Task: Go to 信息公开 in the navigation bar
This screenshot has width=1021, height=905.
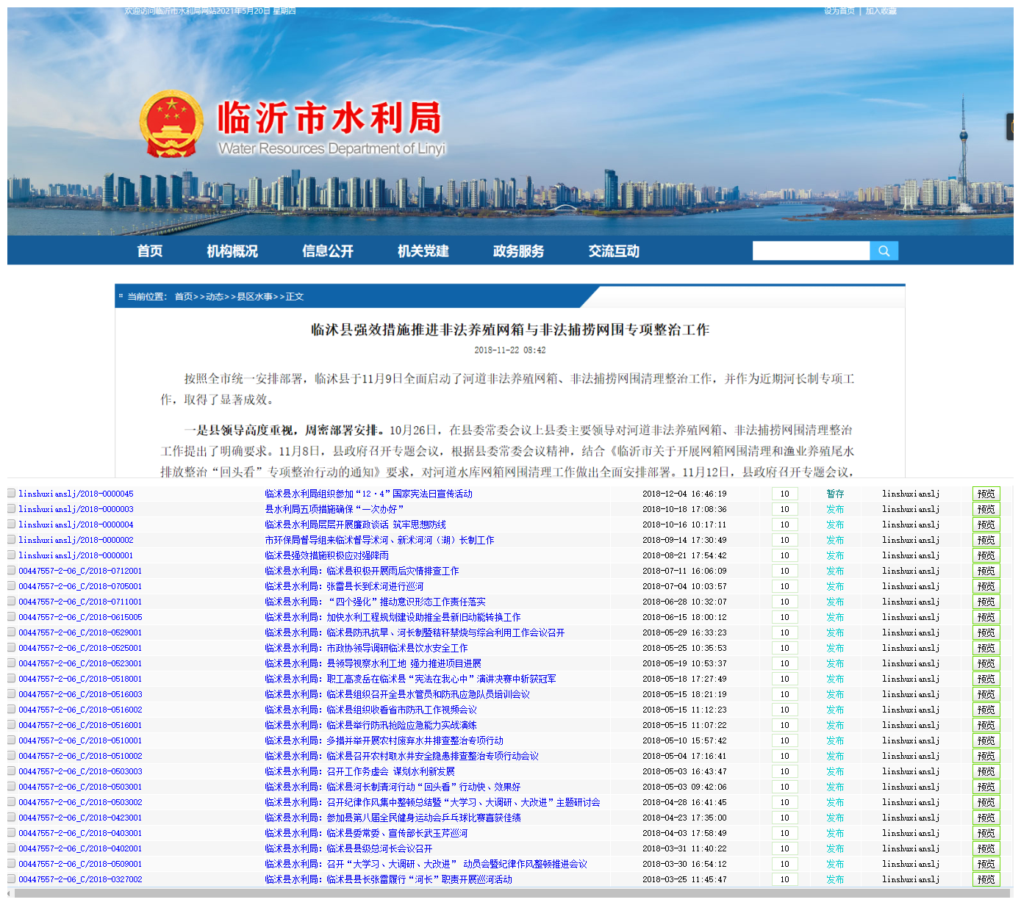Action: coord(328,251)
